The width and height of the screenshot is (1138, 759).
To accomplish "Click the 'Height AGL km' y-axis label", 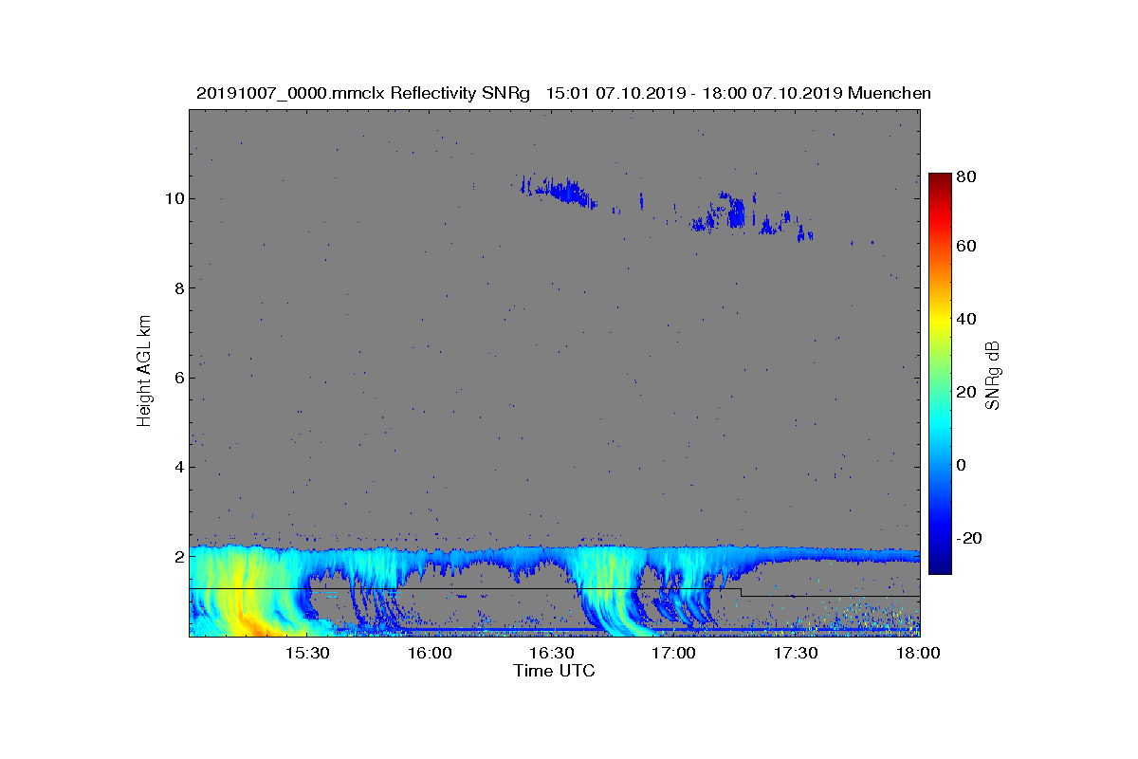I will click(144, 372).
